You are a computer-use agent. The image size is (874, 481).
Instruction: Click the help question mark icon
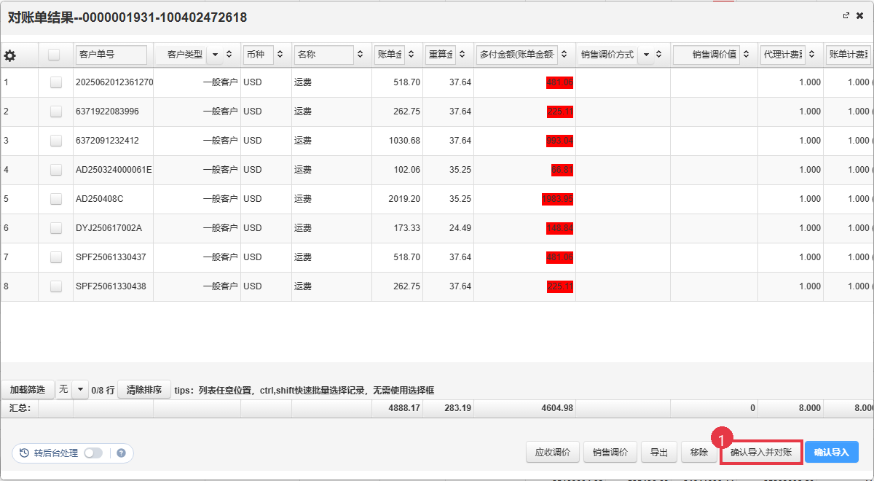coord(121,453)
